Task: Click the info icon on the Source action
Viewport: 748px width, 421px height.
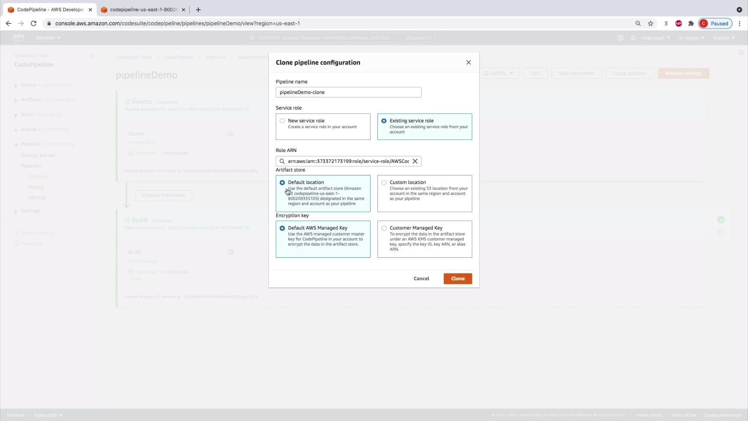Action: 231,134
